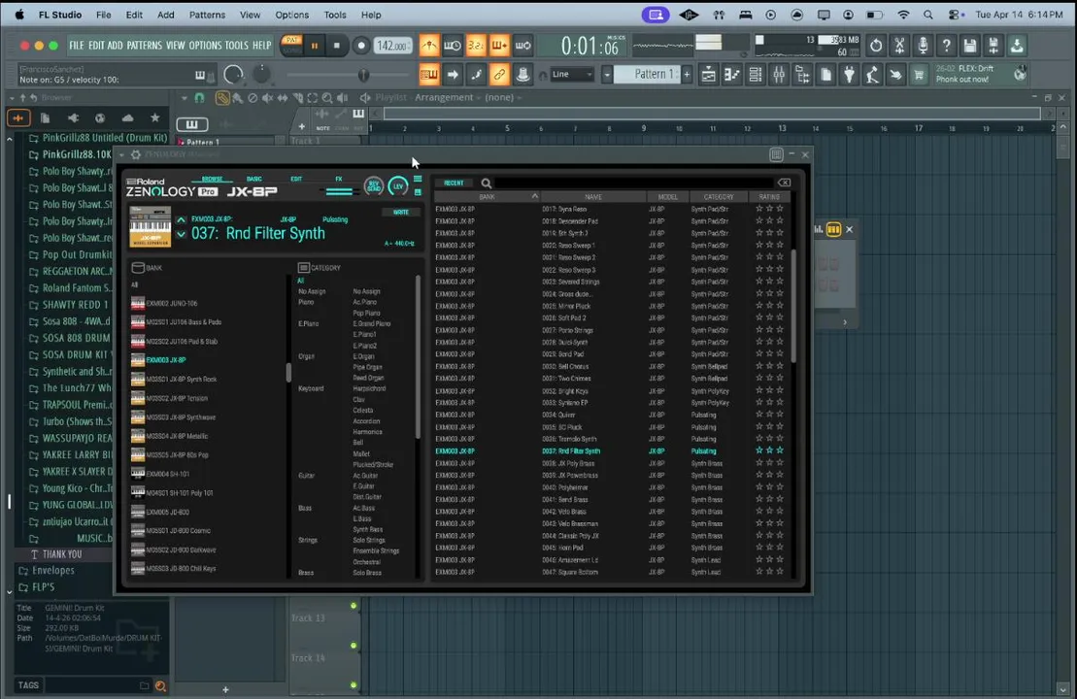
Task: Switch the PAT/SONG mode toggle
Action: tap(292, 46)
